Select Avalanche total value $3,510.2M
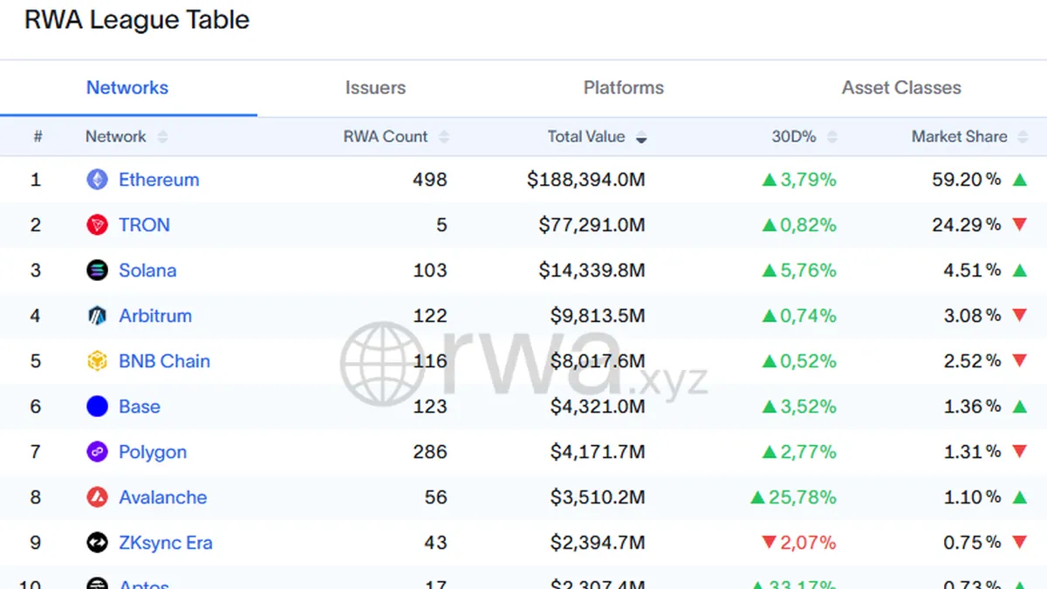 click(x=598, y=497)
